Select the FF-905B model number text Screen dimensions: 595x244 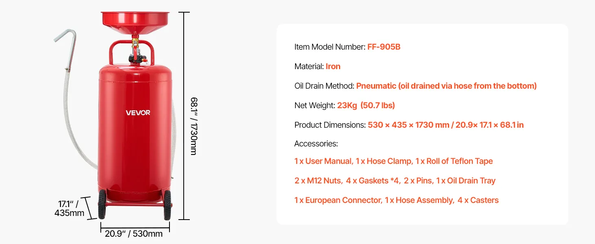[x=384, y=47]
